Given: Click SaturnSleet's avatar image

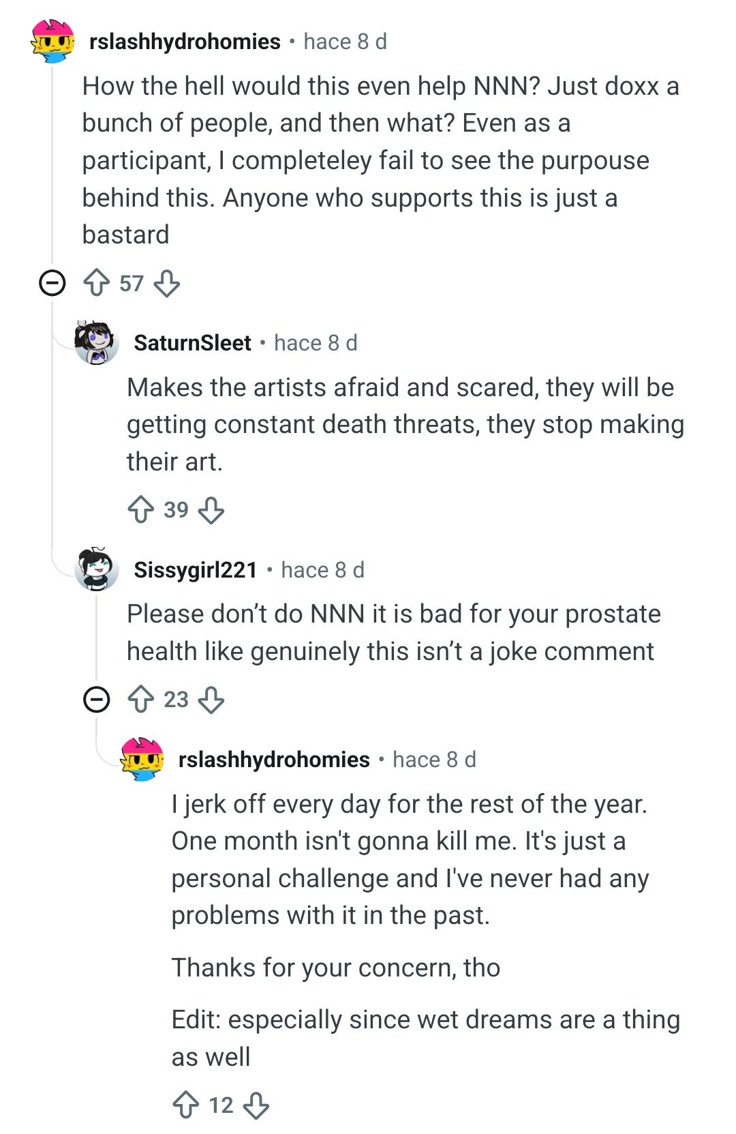Looking at the screenshot, I should (96, 343).
